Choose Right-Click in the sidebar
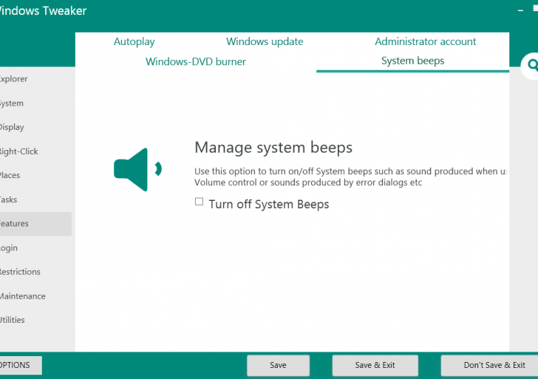538x379 pixels. (18, 151)
